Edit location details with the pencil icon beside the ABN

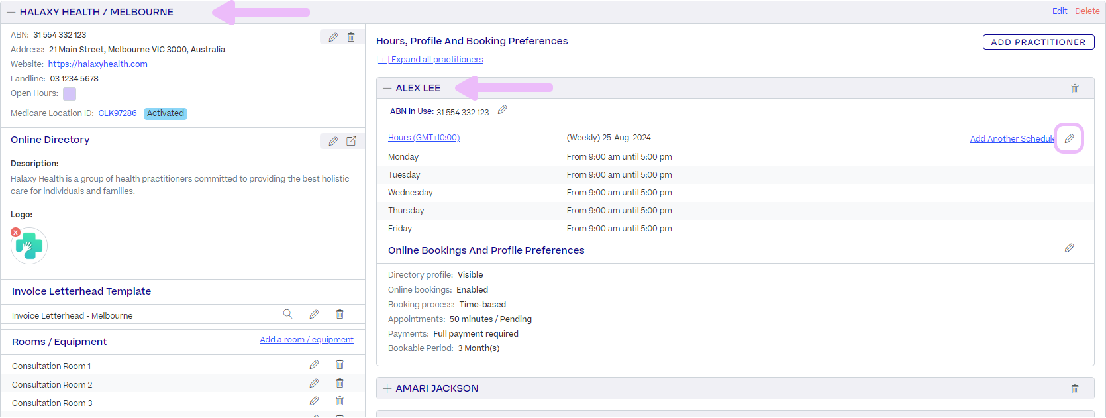tap(333, 38)
